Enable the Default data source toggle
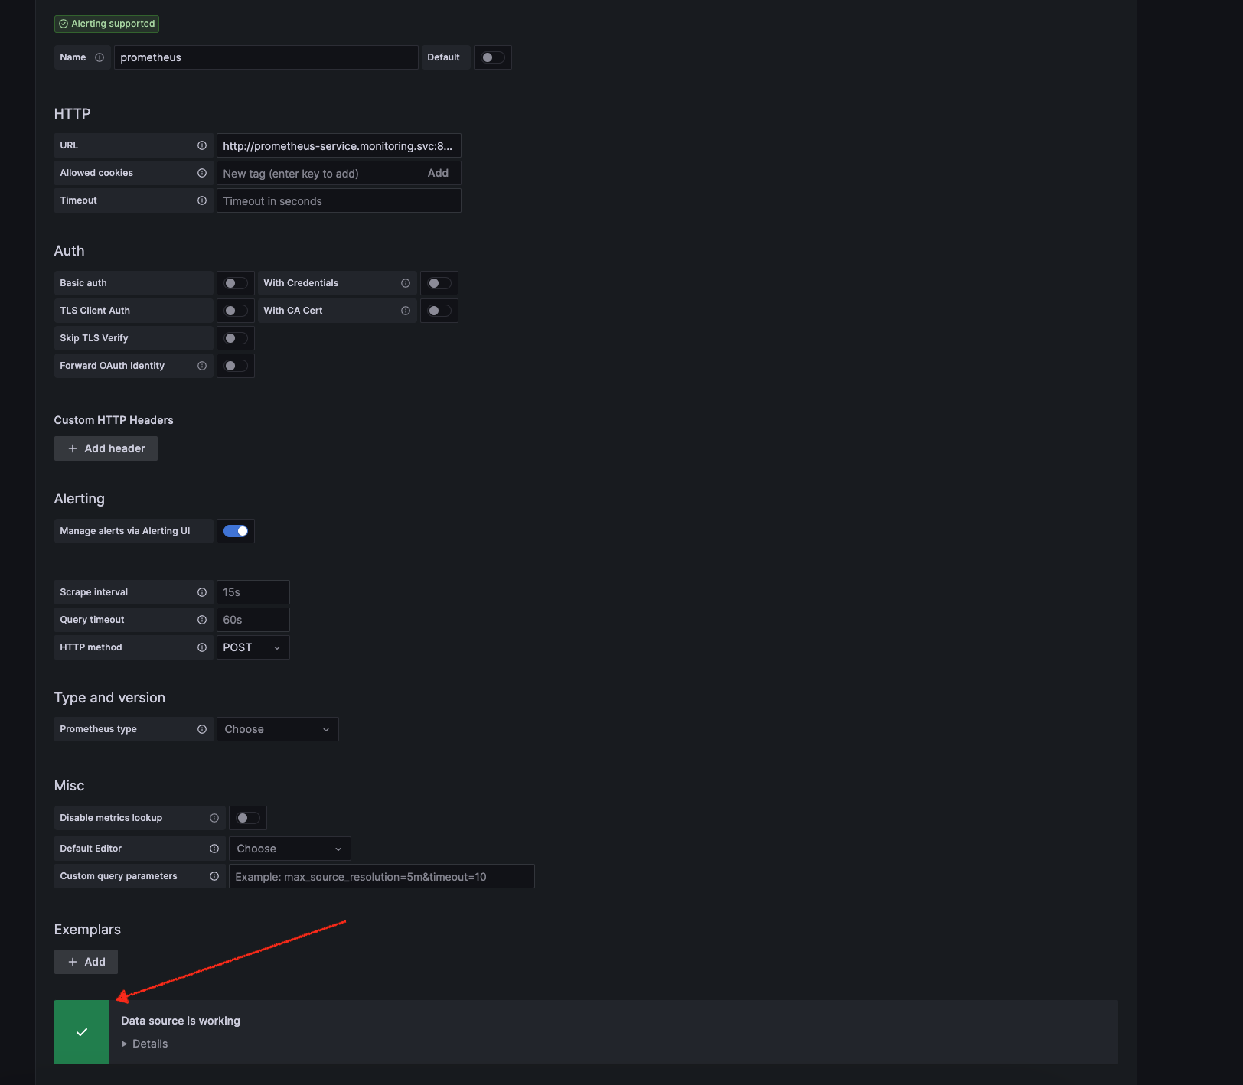This screenshot has height=1085, width=1243. tap(492, 57)
